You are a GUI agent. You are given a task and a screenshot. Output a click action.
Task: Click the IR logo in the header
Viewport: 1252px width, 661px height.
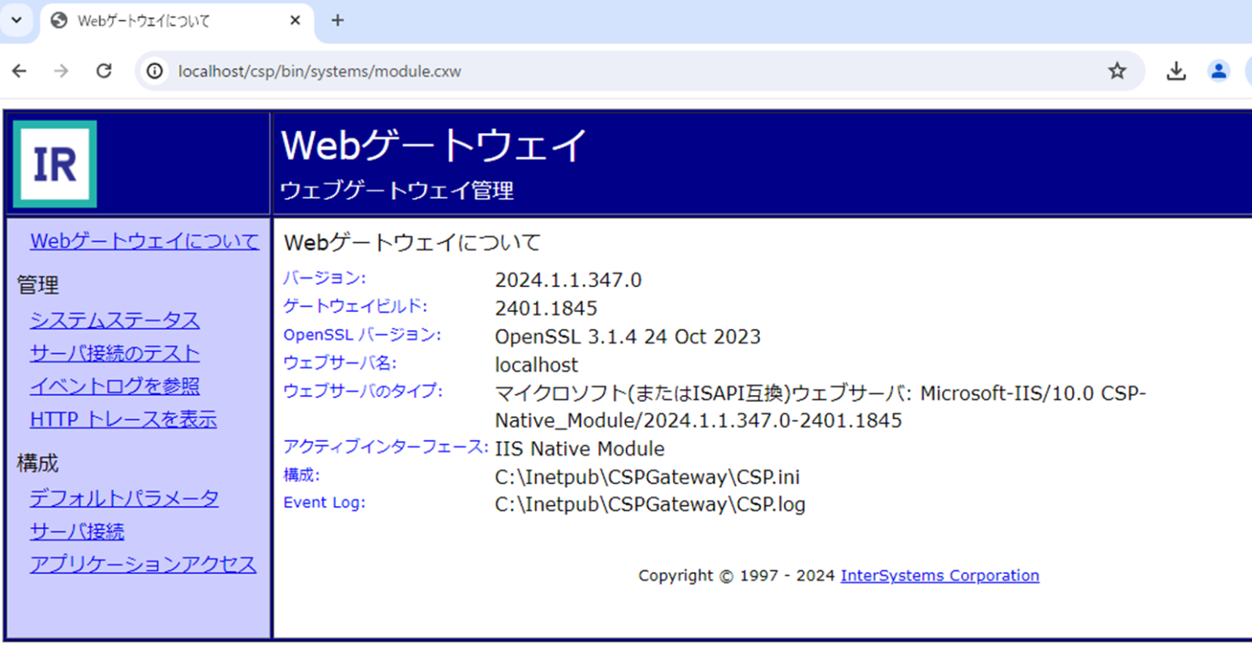click(x=55, y=163)
